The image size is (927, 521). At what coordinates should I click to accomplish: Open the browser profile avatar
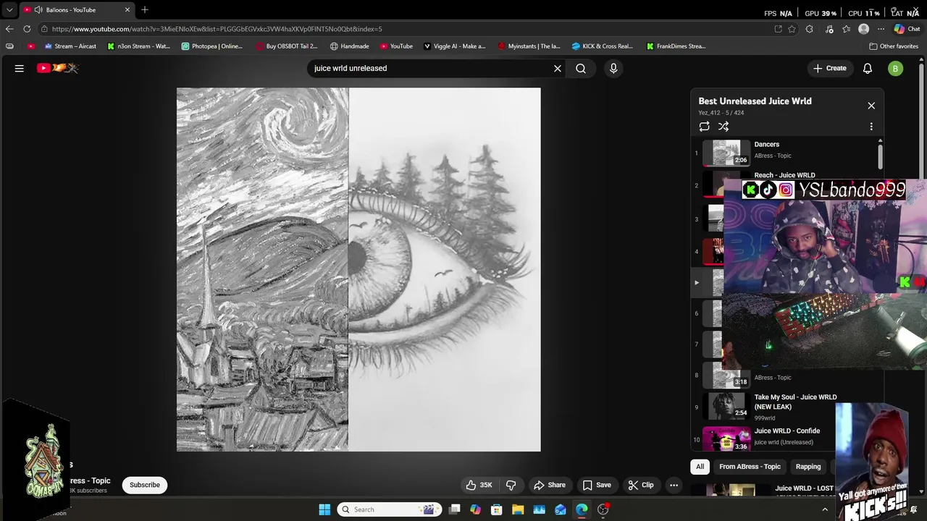click(x=863, y=29)
